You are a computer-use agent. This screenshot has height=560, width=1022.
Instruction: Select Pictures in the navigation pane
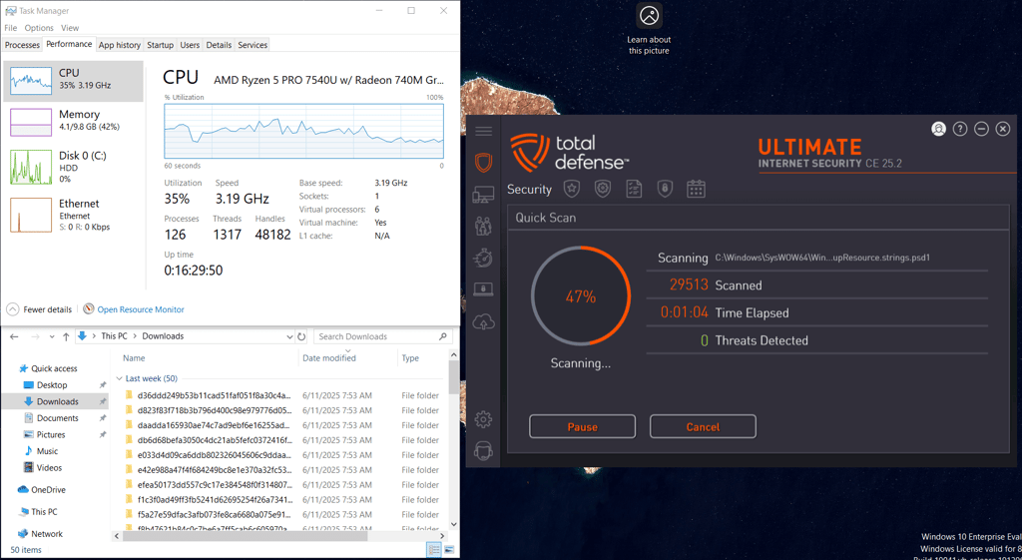51,435
